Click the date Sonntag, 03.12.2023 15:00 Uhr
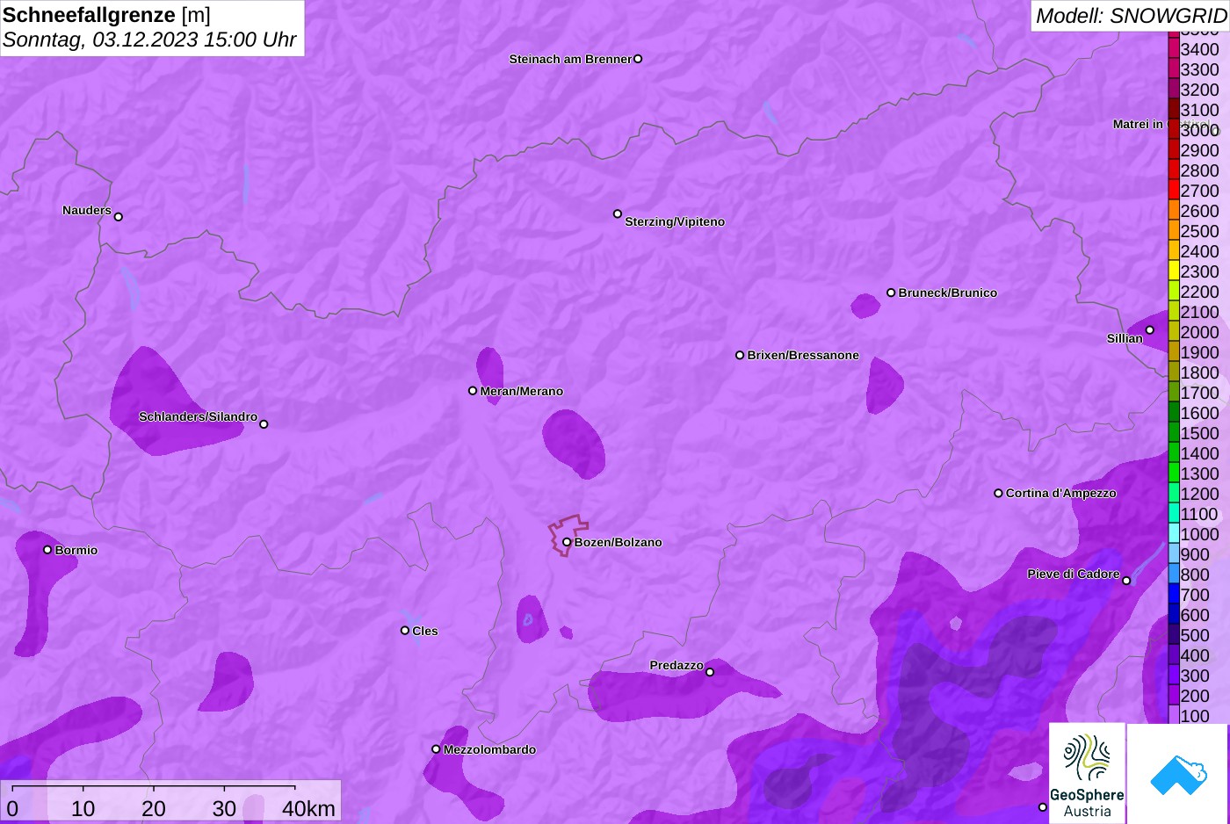 [x=149, y=40]
